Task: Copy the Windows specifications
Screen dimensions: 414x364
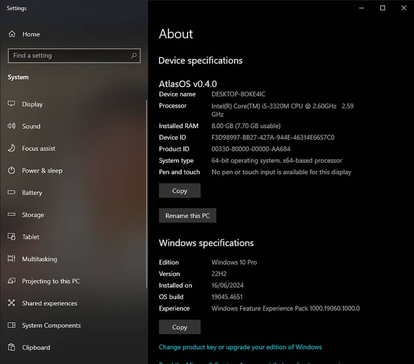Action: [x=179, y=327]
